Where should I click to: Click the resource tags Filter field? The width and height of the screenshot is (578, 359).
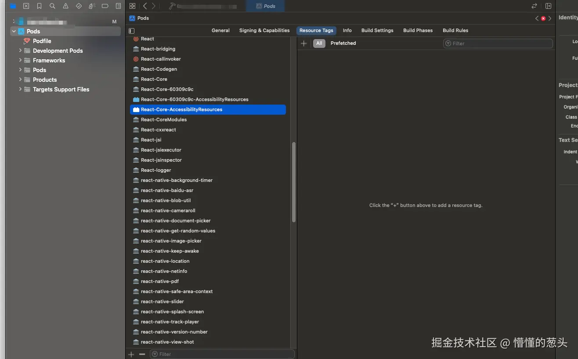tap(498, 44)
